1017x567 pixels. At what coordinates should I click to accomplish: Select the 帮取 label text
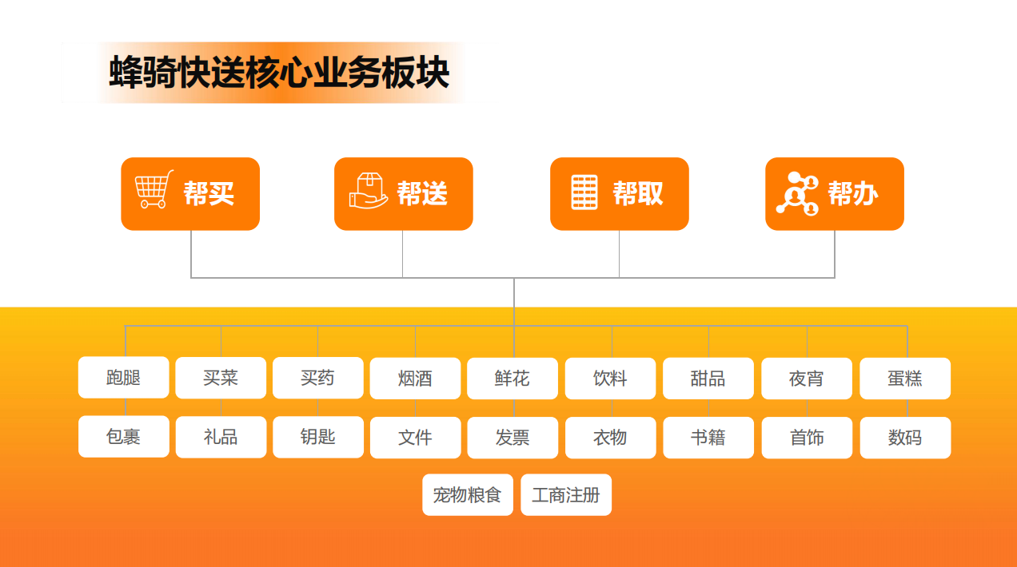pyautogui.click(x=638, y=193)
